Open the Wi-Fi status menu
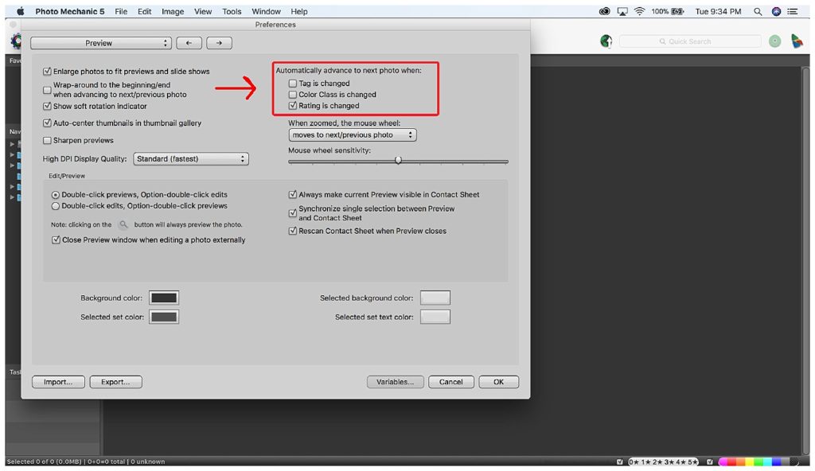The height and width of the screenshot is (471, 815). pyautogui.click(x=639, y=11)
